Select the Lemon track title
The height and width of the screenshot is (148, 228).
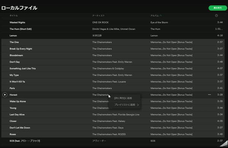point(13,35)
